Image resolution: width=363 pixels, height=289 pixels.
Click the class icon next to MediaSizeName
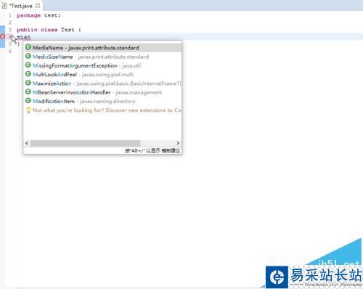(28, 56)
